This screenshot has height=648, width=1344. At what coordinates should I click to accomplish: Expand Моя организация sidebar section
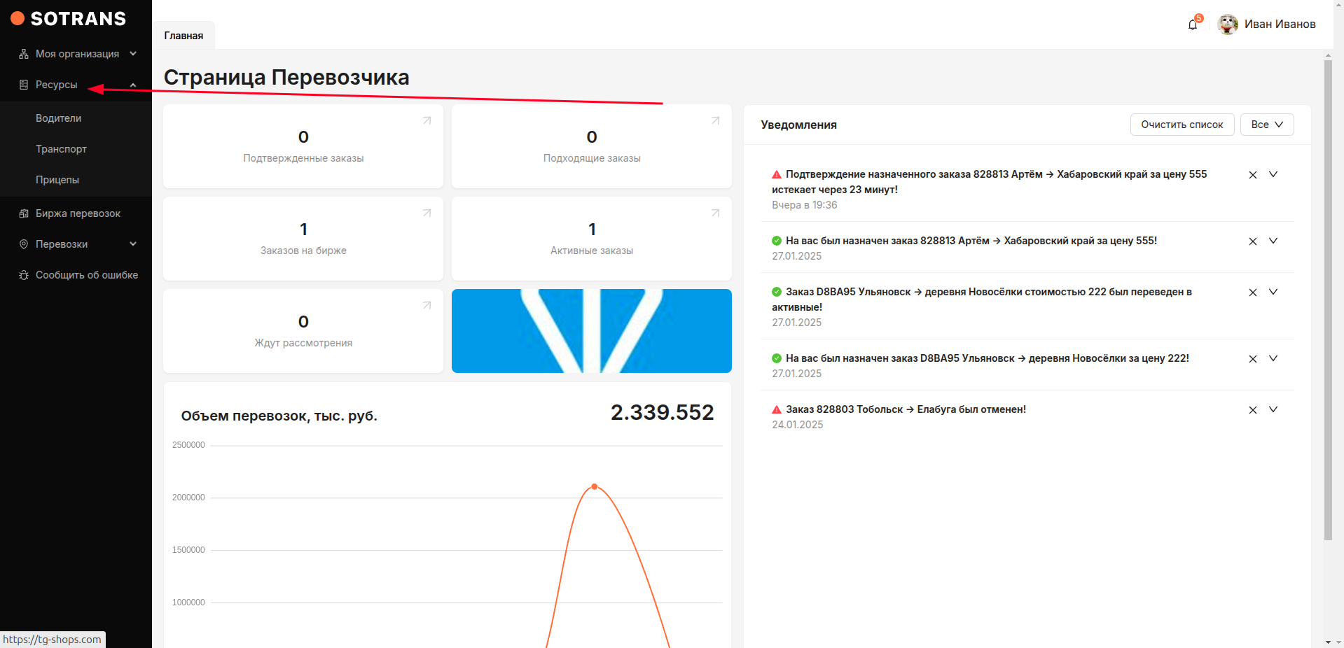point(133,54)
